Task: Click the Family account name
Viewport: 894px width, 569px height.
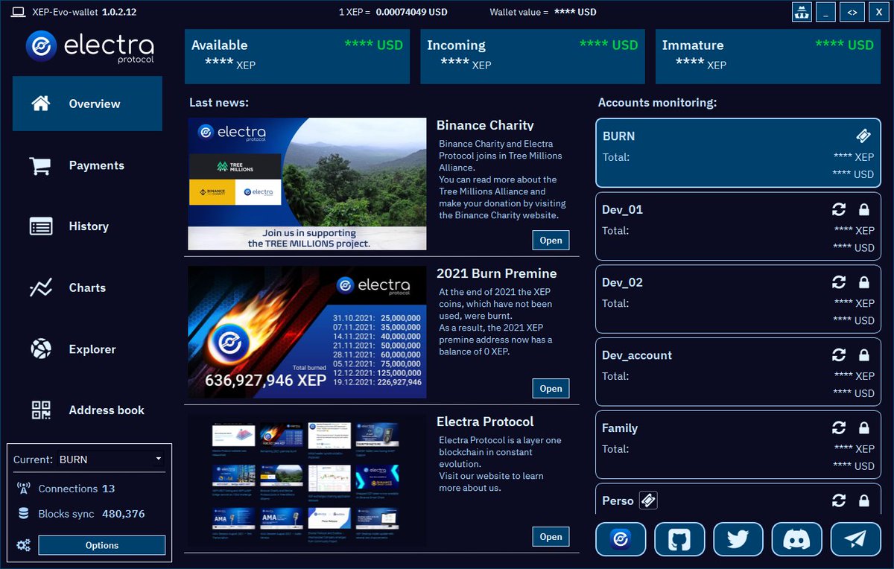Action: click(x=620, y=428)
